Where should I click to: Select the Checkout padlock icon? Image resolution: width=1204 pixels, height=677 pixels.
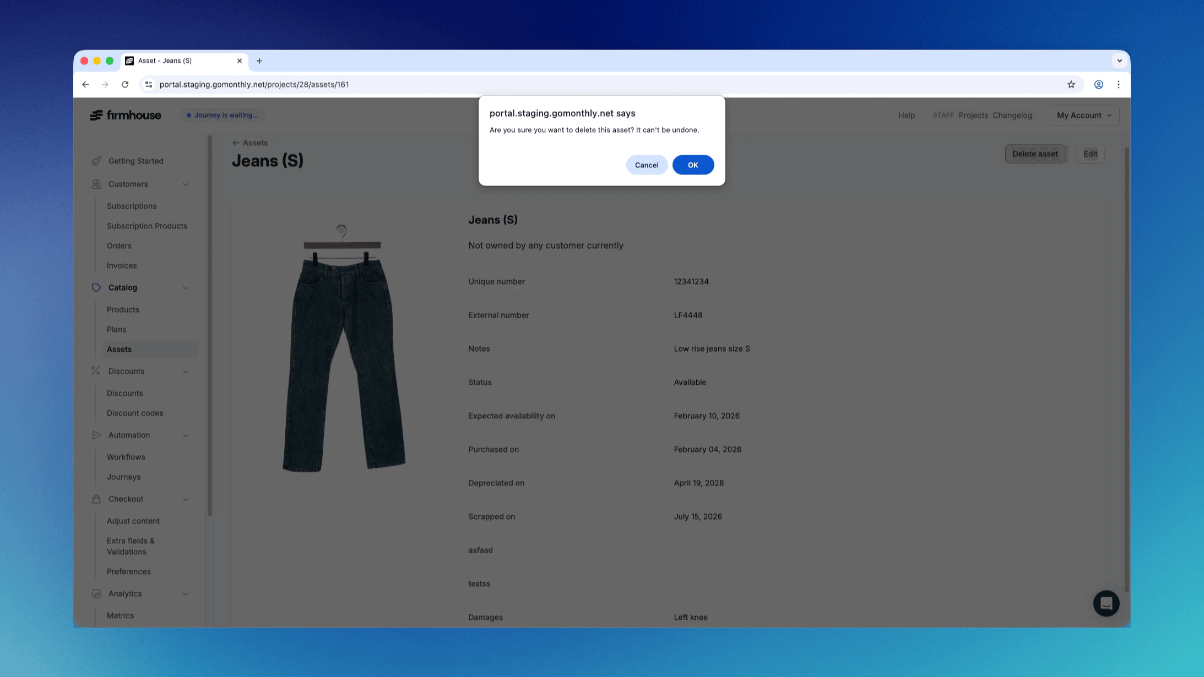(96, 499)
